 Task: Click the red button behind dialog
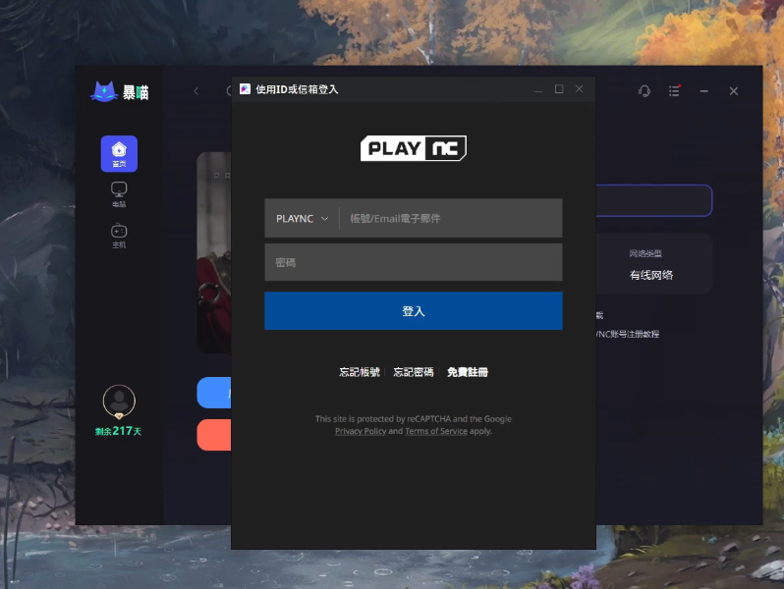click(214, 435)
